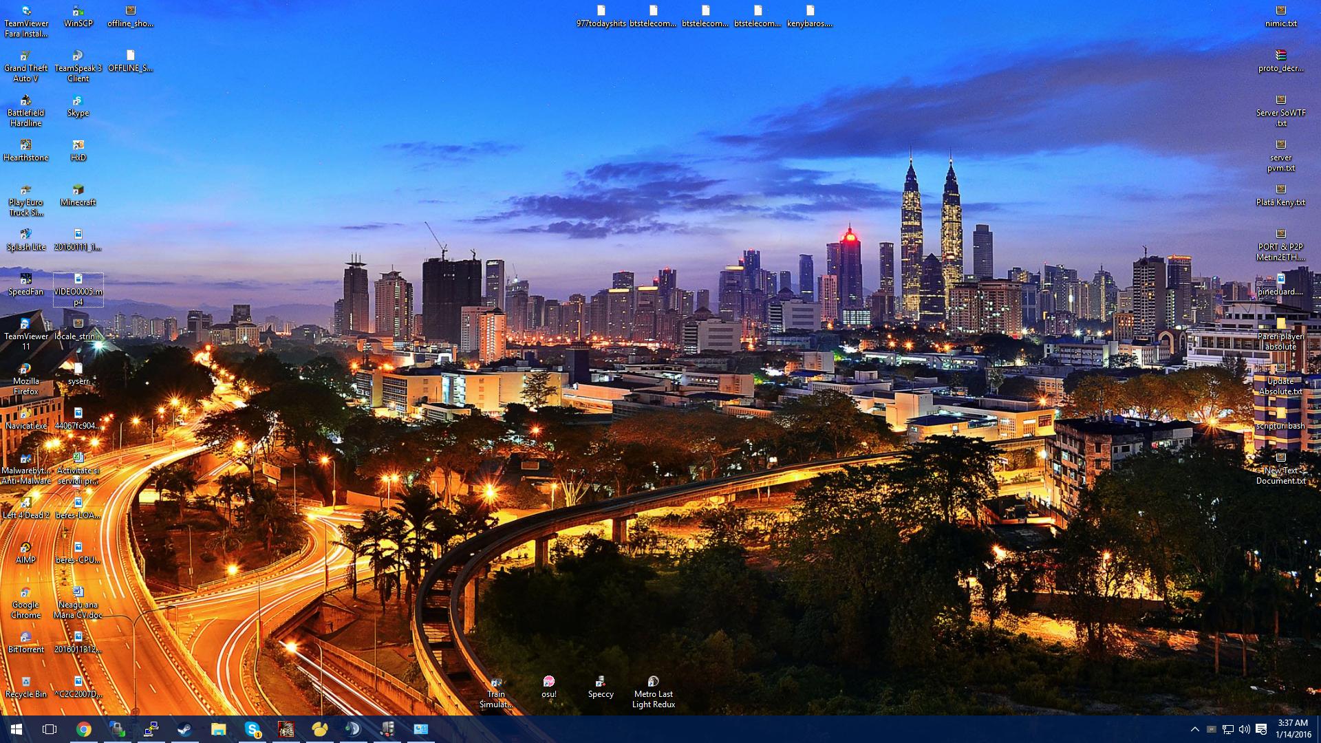Click the Malwarebytes Anti-Malware shortcut
The image size is (1321, 743).
tap(25, 469)
